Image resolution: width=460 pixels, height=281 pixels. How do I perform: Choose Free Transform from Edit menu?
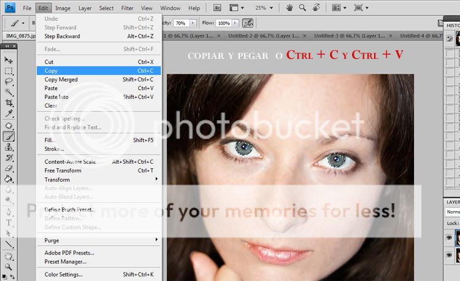(x=99, y=171)
